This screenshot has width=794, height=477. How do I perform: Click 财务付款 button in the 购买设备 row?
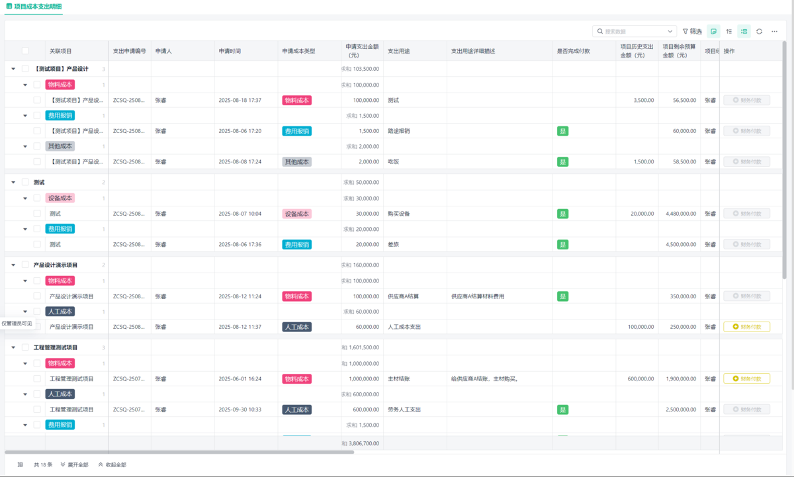click(746, 214)
